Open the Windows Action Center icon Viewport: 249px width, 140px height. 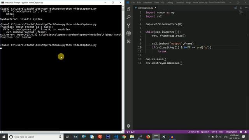pyautogui.click(x=244, y=136)
